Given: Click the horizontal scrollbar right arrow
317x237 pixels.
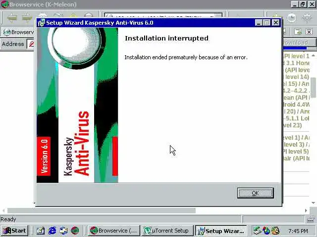Looking at the screenshot, I should pyautogui.click(x=306, y=211).
